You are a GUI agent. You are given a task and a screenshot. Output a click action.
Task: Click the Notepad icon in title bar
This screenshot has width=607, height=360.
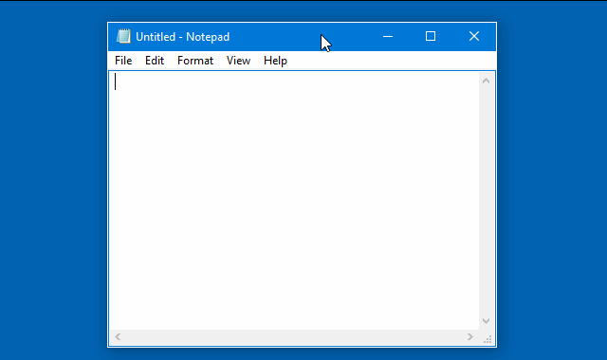point(123,36)
